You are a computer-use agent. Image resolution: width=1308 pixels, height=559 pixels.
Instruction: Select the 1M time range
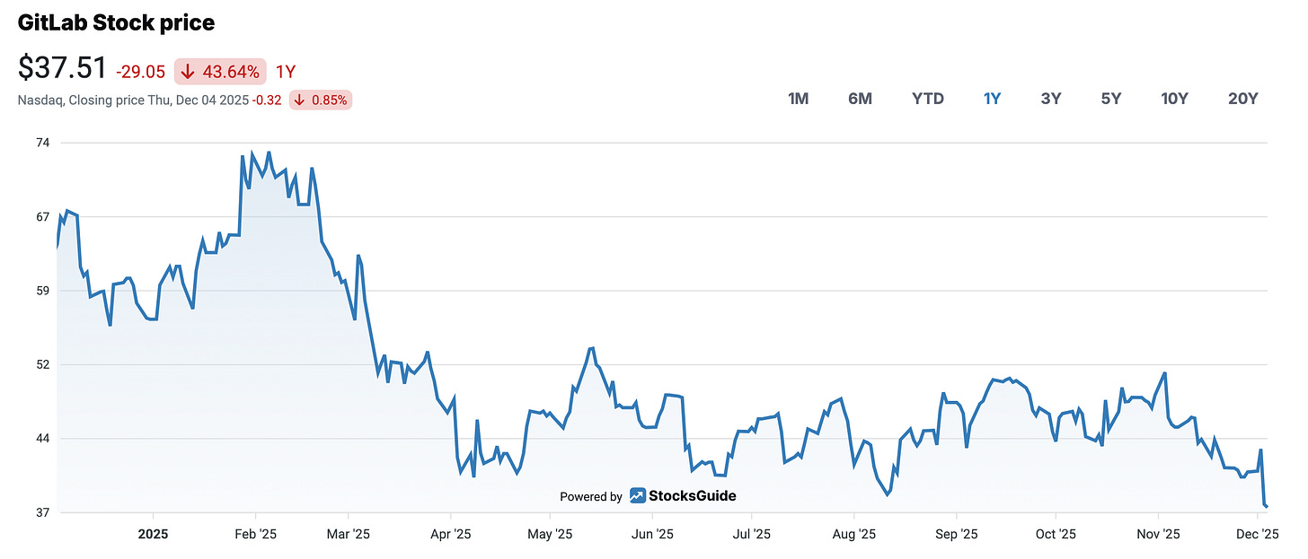798,99
